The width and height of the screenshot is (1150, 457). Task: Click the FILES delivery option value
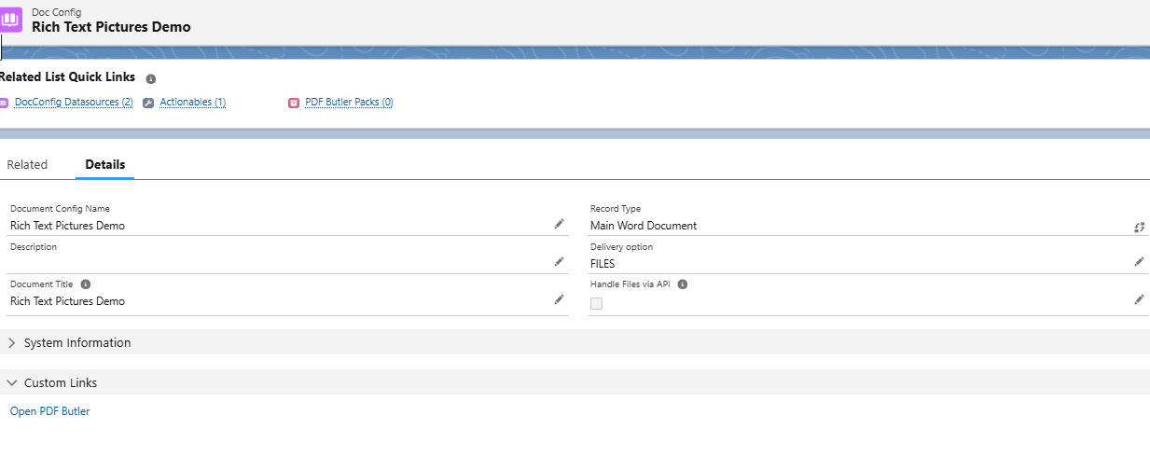(x=603, y=264)
